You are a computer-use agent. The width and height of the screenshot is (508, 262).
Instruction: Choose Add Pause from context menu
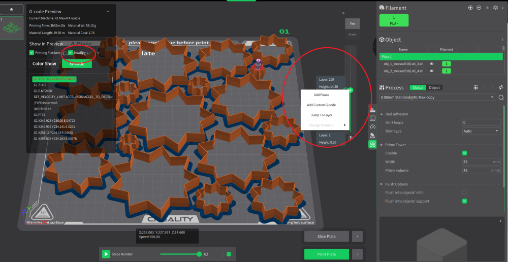pos(322,95)
